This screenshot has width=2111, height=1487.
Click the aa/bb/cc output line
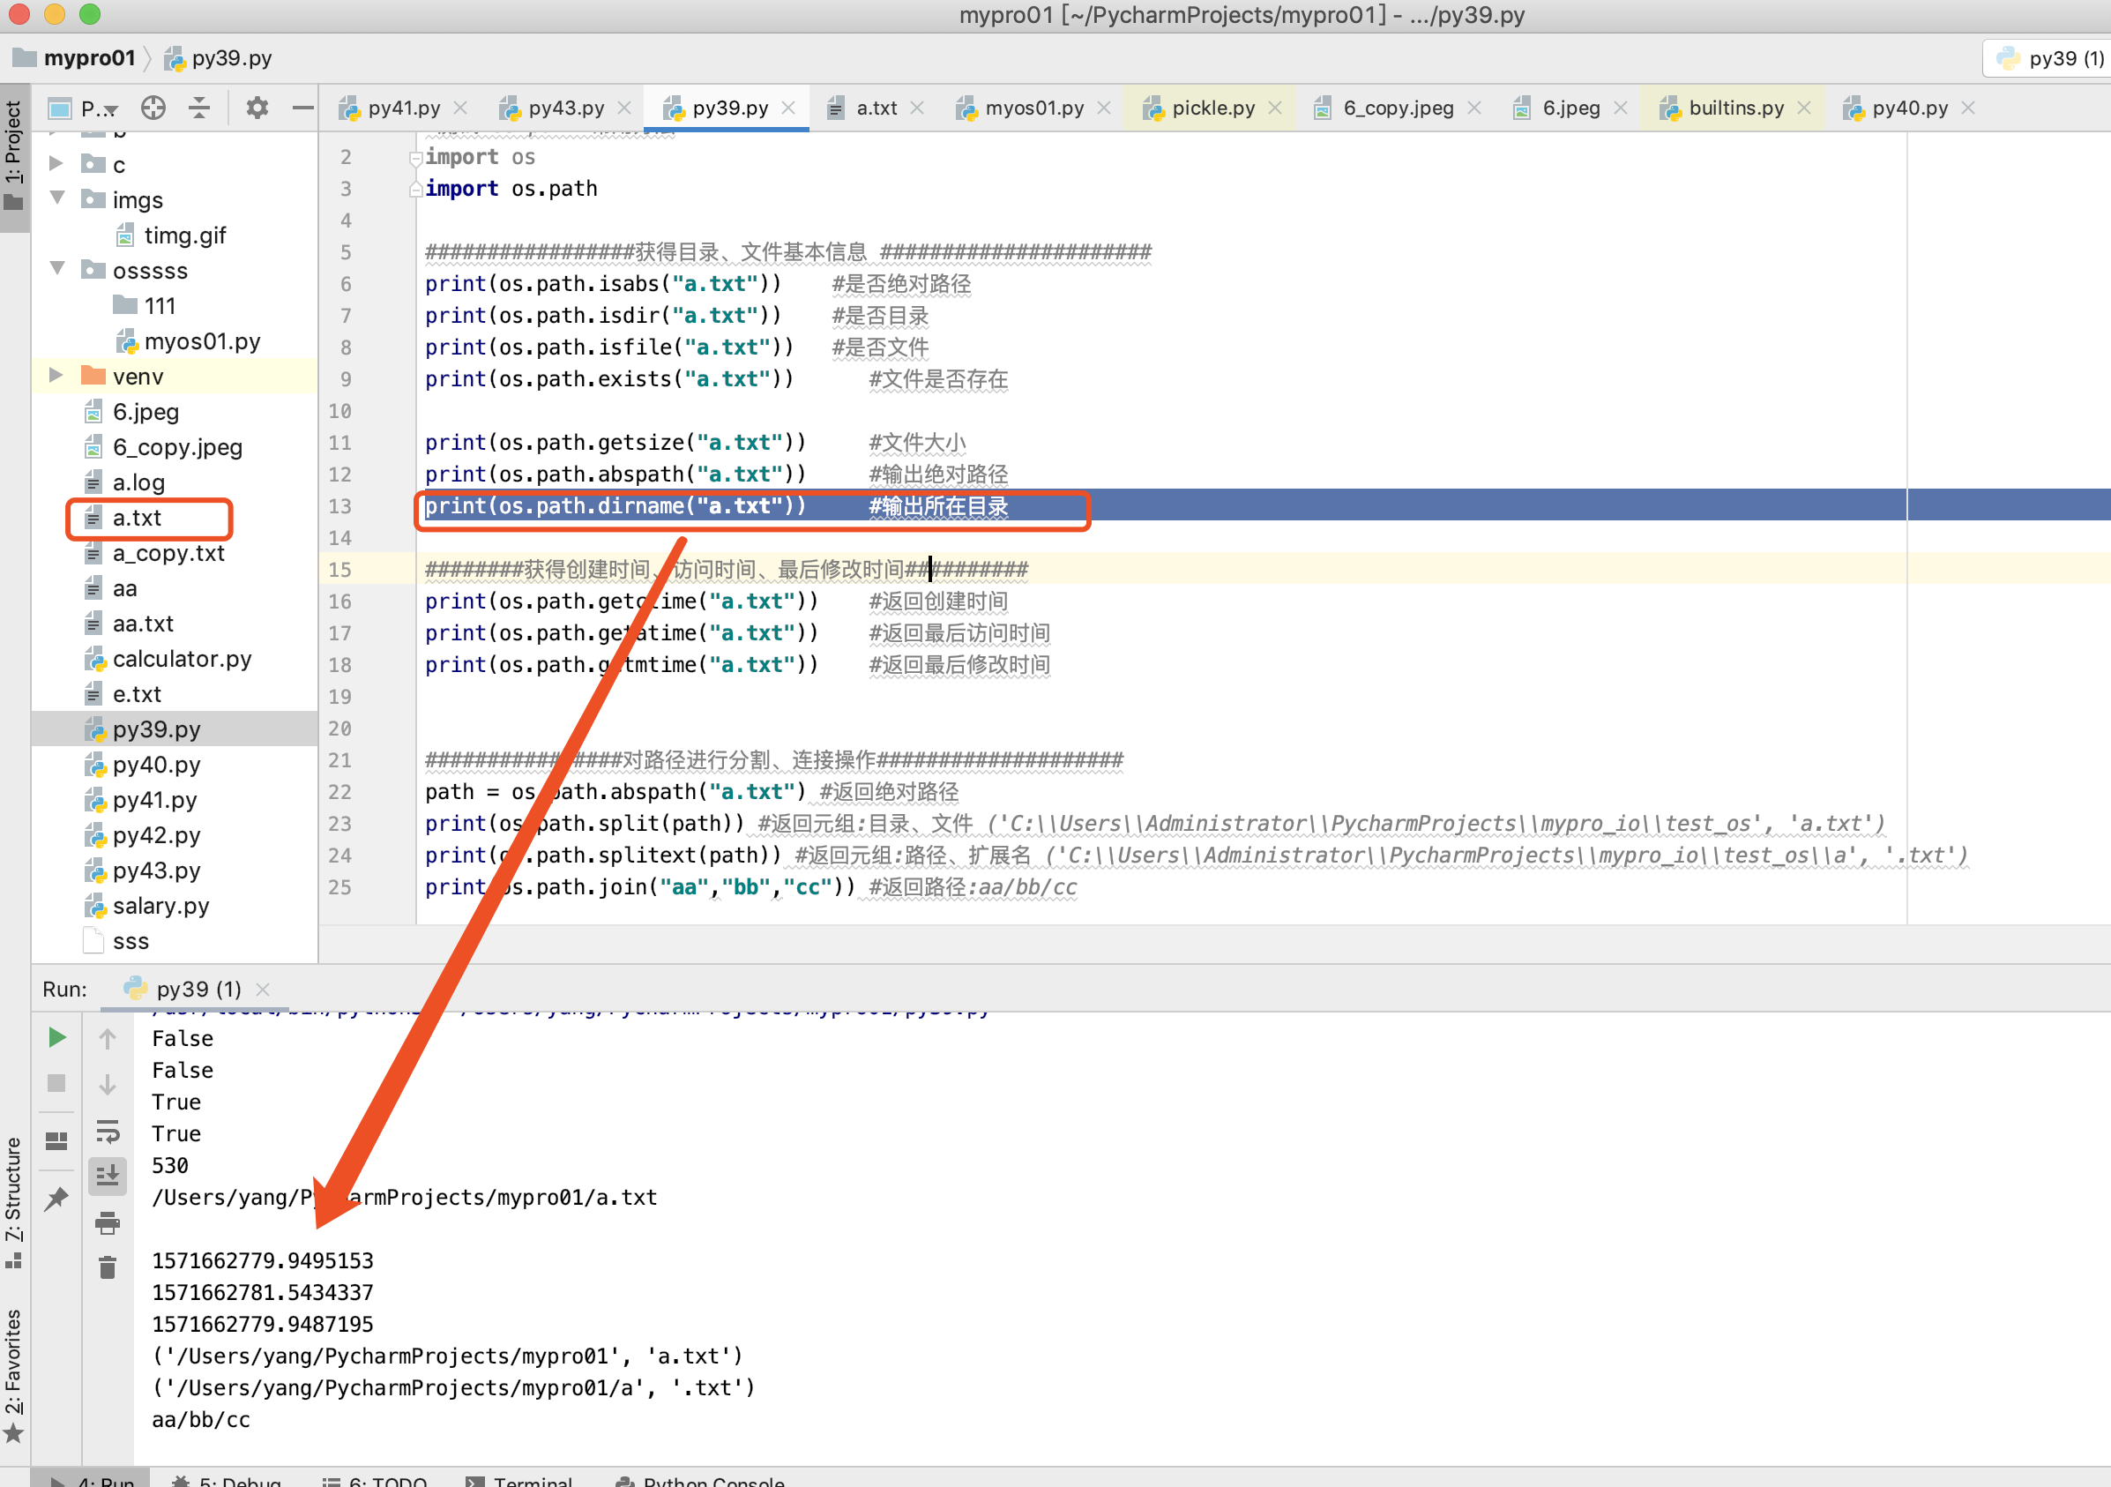pos(200,1419)
